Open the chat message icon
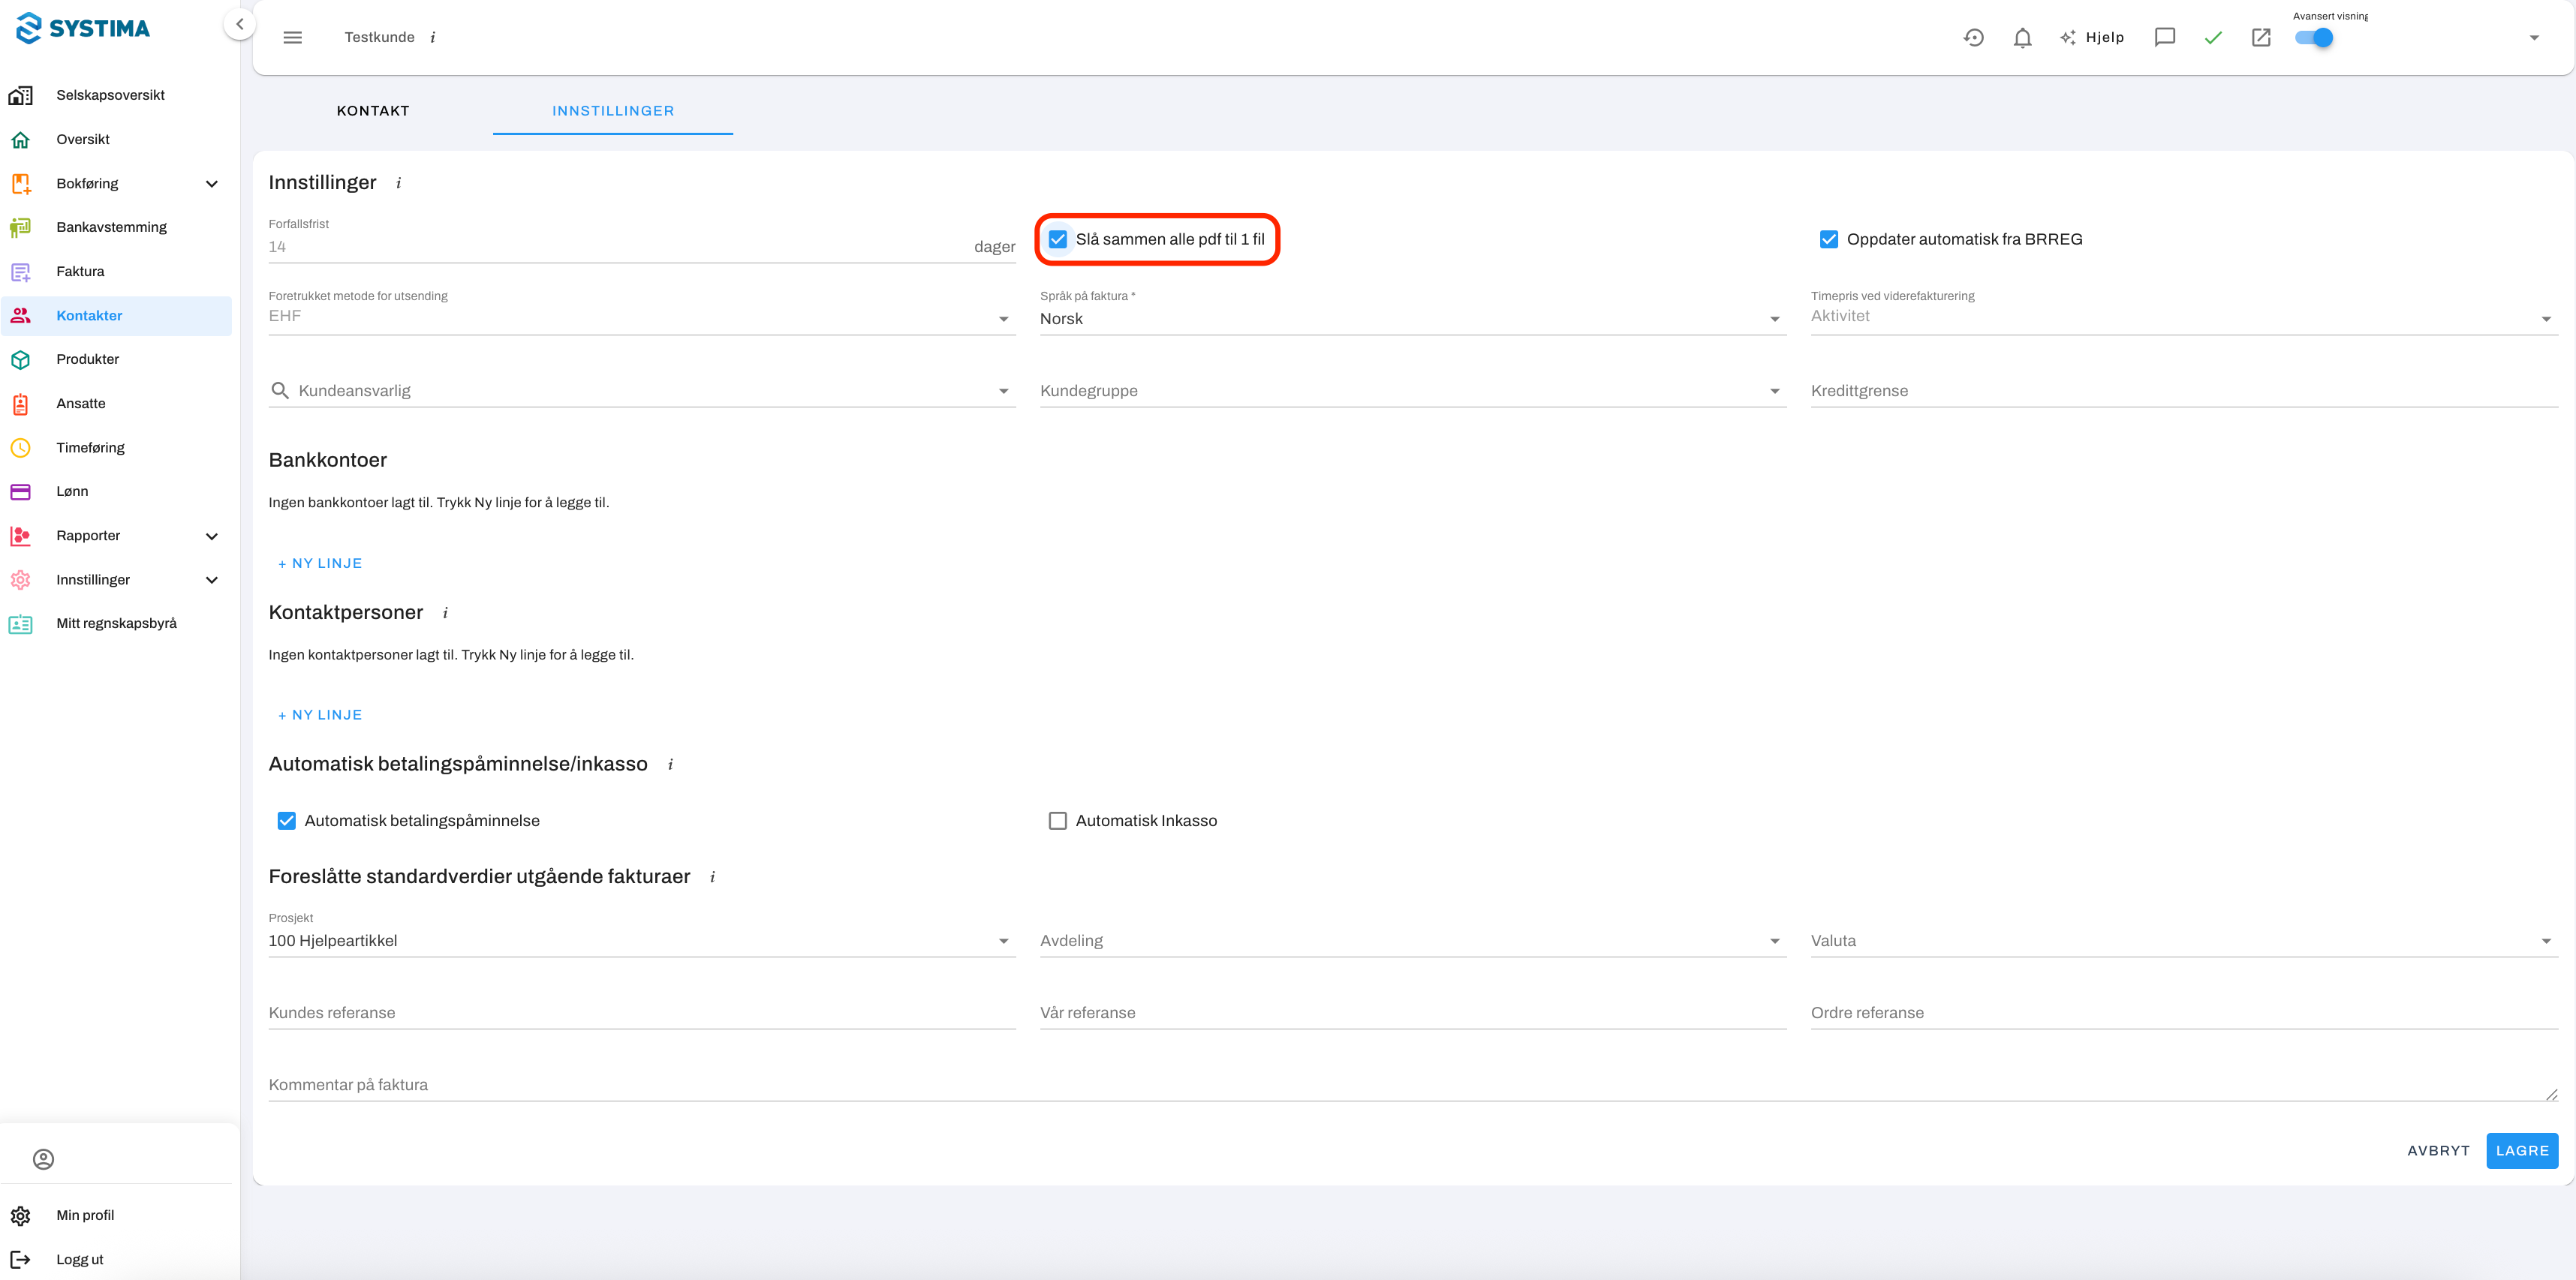 click(x=2165, y=38)
